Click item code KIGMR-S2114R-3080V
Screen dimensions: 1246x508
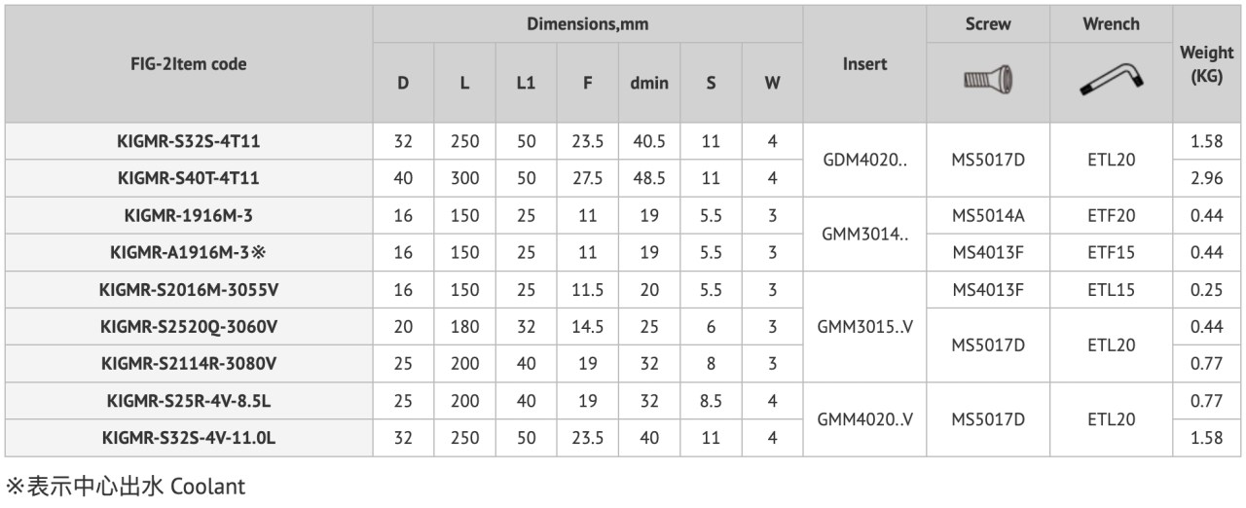189,364
